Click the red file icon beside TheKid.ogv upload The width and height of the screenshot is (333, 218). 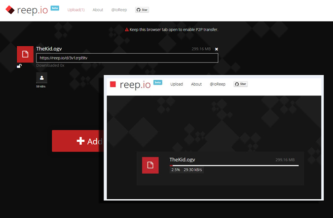25,54
